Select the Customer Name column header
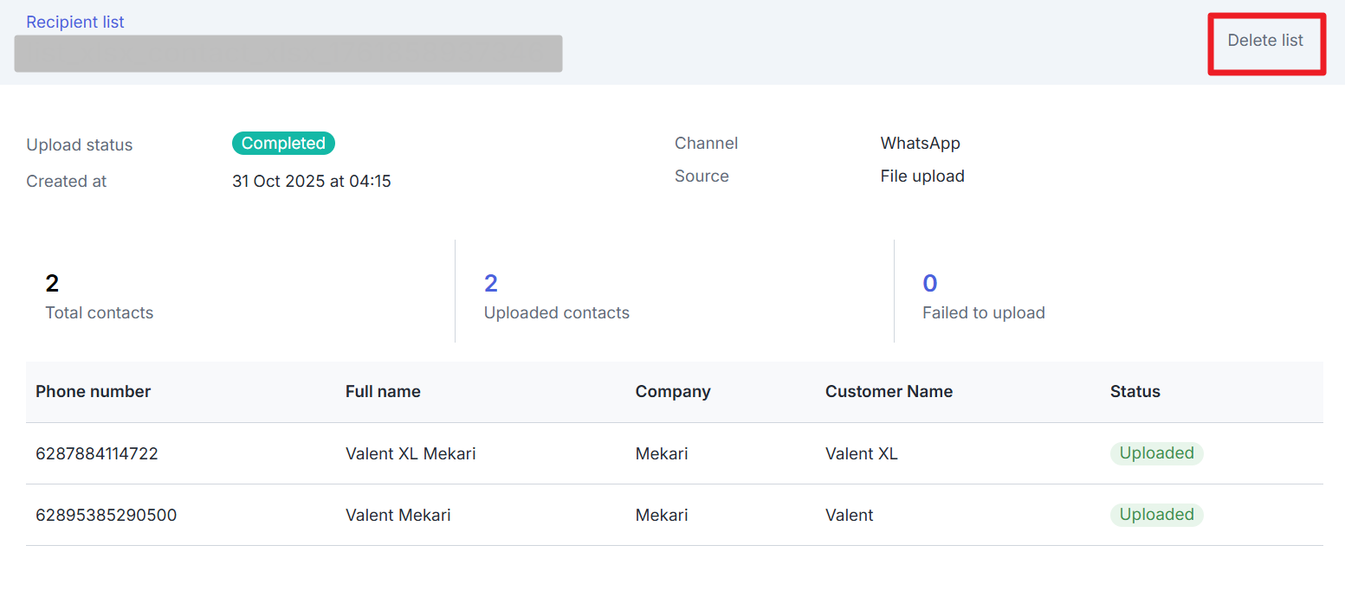The height and width of the screenshot is (603, 1345). point(889,392)
